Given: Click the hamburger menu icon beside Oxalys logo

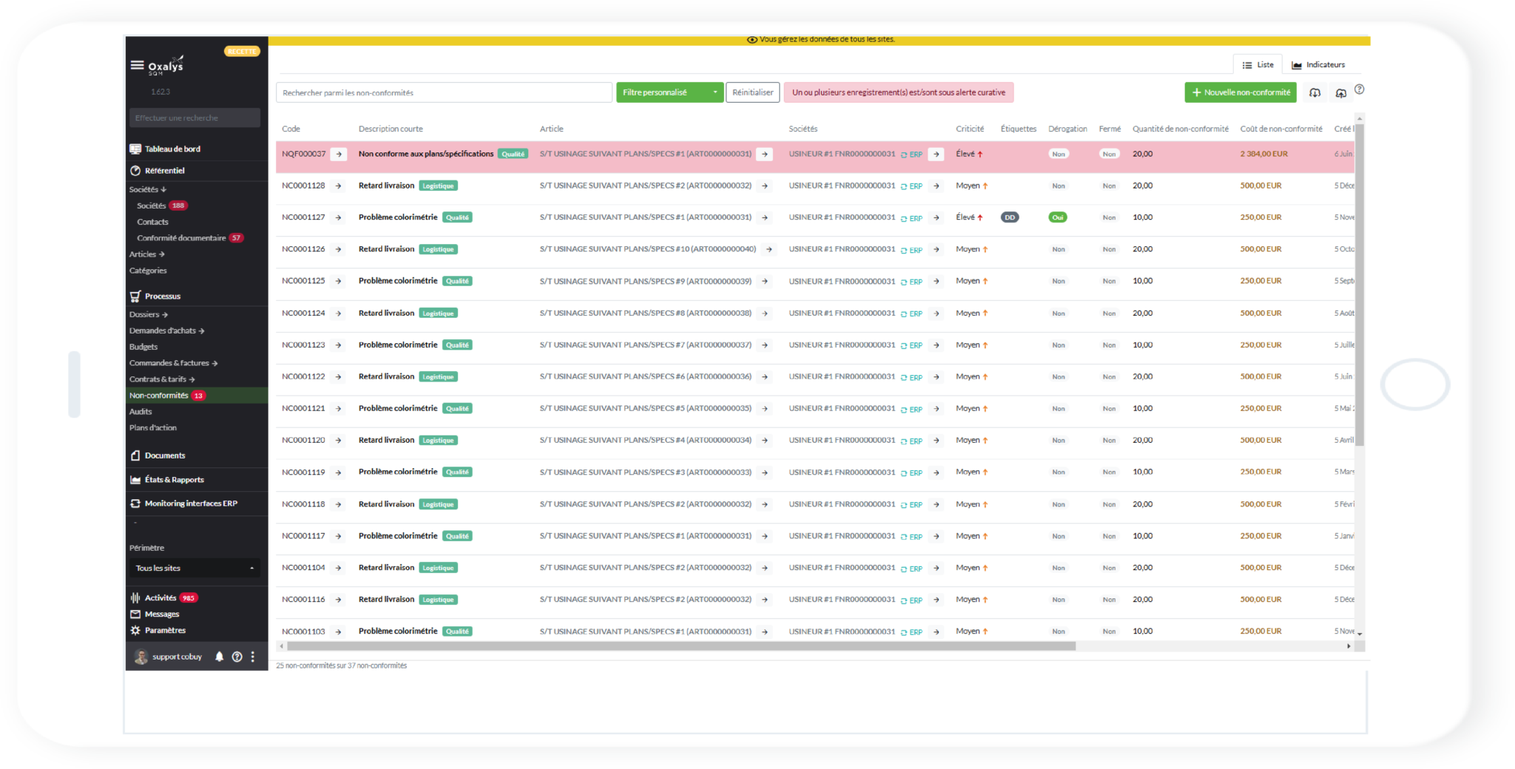Looking at the screenshot, I should pyautogui.click(x=137, y=65).
